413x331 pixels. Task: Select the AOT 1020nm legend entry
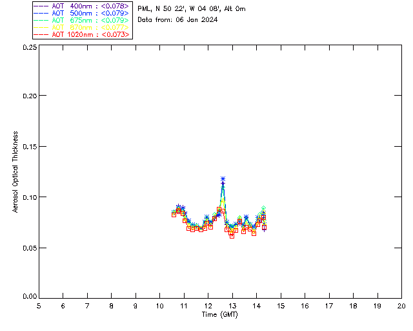[x=82, y=34]
